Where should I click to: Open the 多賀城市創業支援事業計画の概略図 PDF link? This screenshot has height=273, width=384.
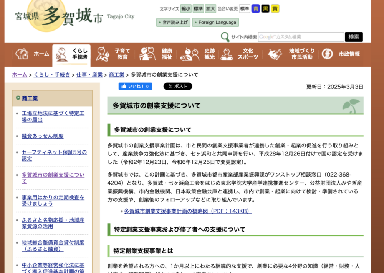coord(188,211)
